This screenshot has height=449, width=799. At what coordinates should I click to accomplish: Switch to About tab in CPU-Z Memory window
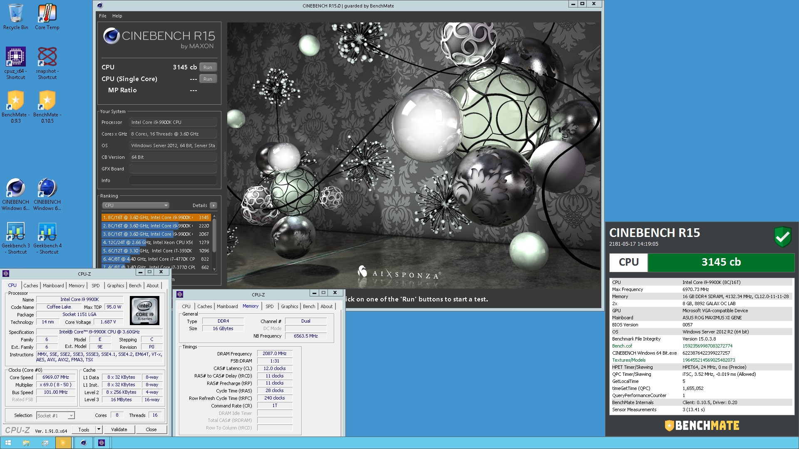[326, 306]
